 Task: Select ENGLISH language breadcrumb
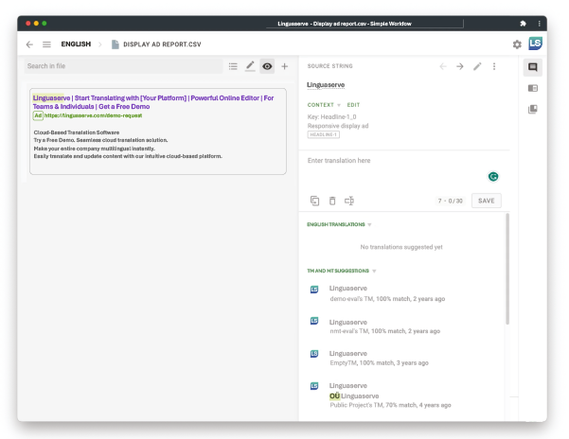click(x=76, y=44)
